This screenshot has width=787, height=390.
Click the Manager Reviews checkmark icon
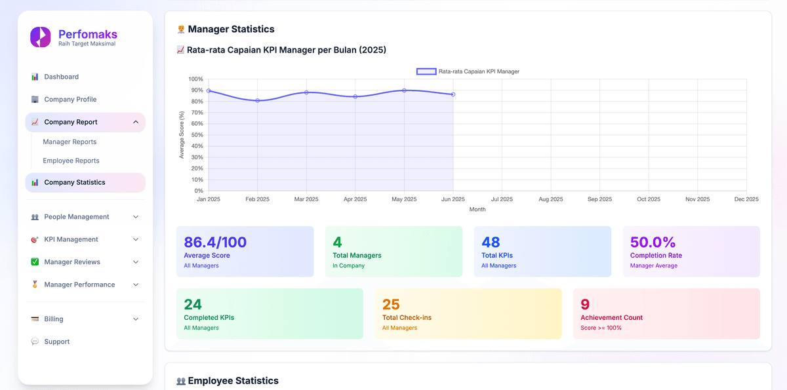(x=35, y=262)
